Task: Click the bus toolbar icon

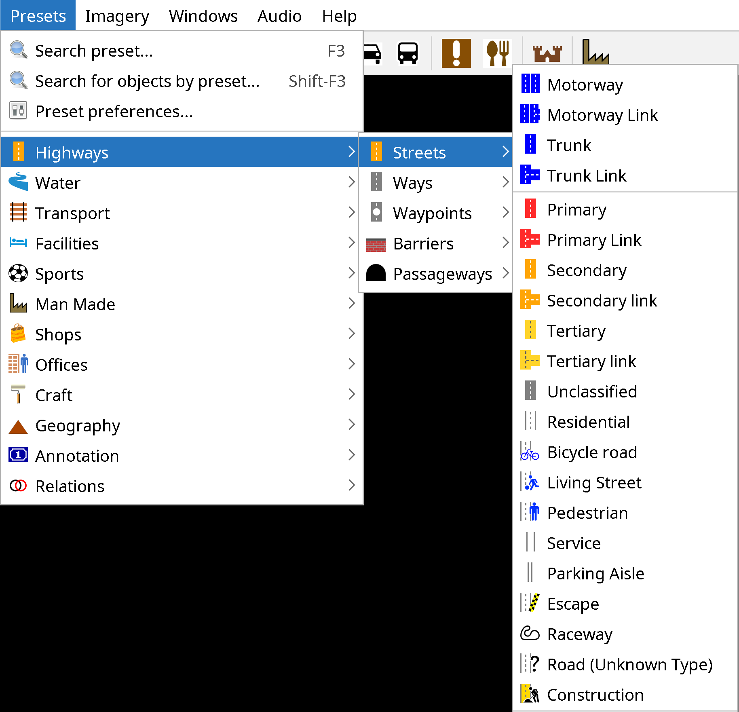Action: point(408,53)
